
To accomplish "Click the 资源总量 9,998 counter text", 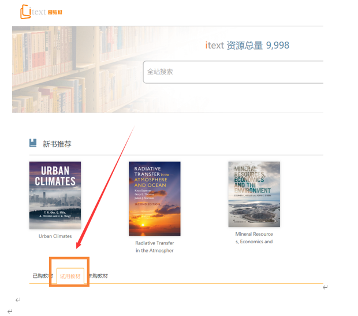I will (x=258, y=45).
